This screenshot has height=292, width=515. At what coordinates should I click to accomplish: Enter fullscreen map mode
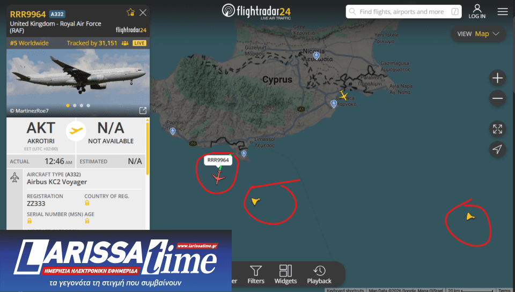point(497,129)
